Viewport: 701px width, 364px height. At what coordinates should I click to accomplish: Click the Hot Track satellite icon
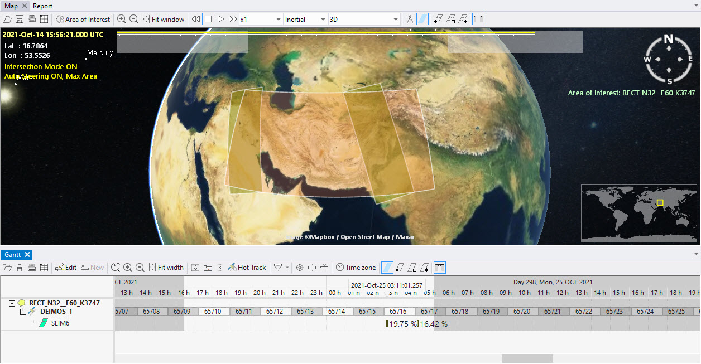[233, 268]
